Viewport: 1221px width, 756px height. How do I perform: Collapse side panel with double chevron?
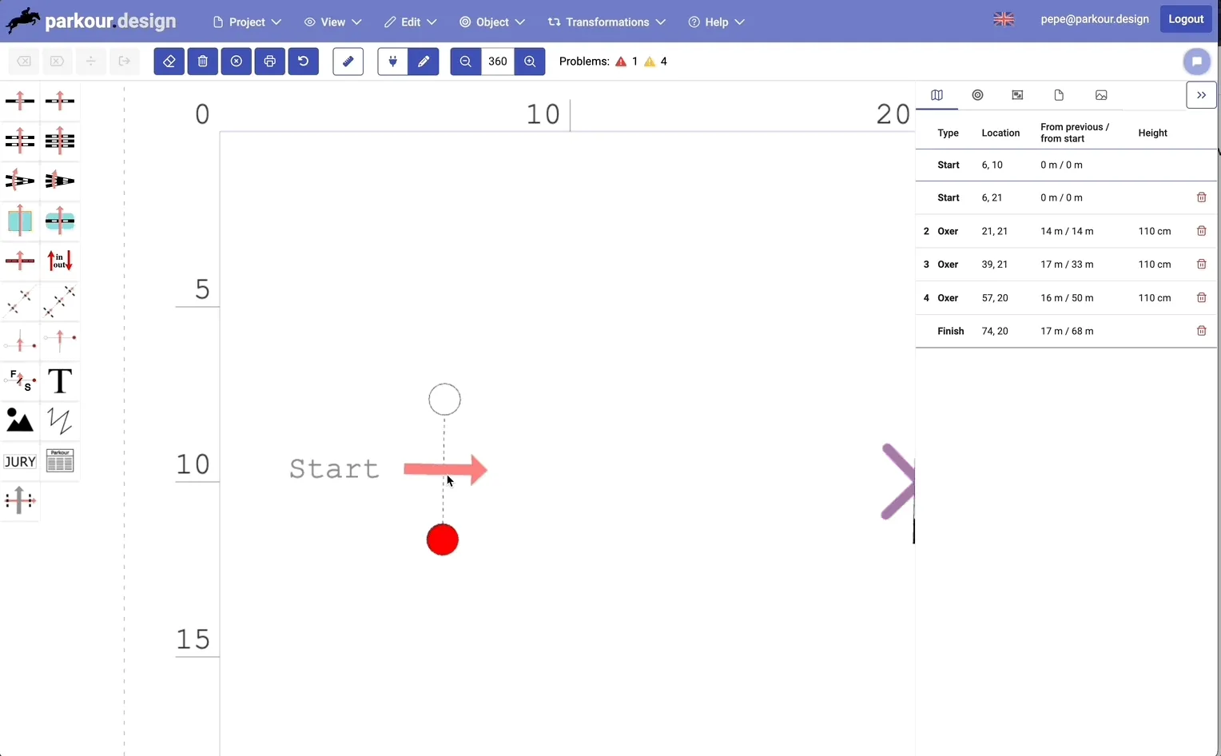click(1201, 95)
